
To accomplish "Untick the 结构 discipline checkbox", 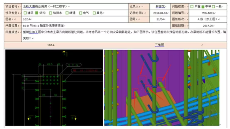I will coord(37,13).
